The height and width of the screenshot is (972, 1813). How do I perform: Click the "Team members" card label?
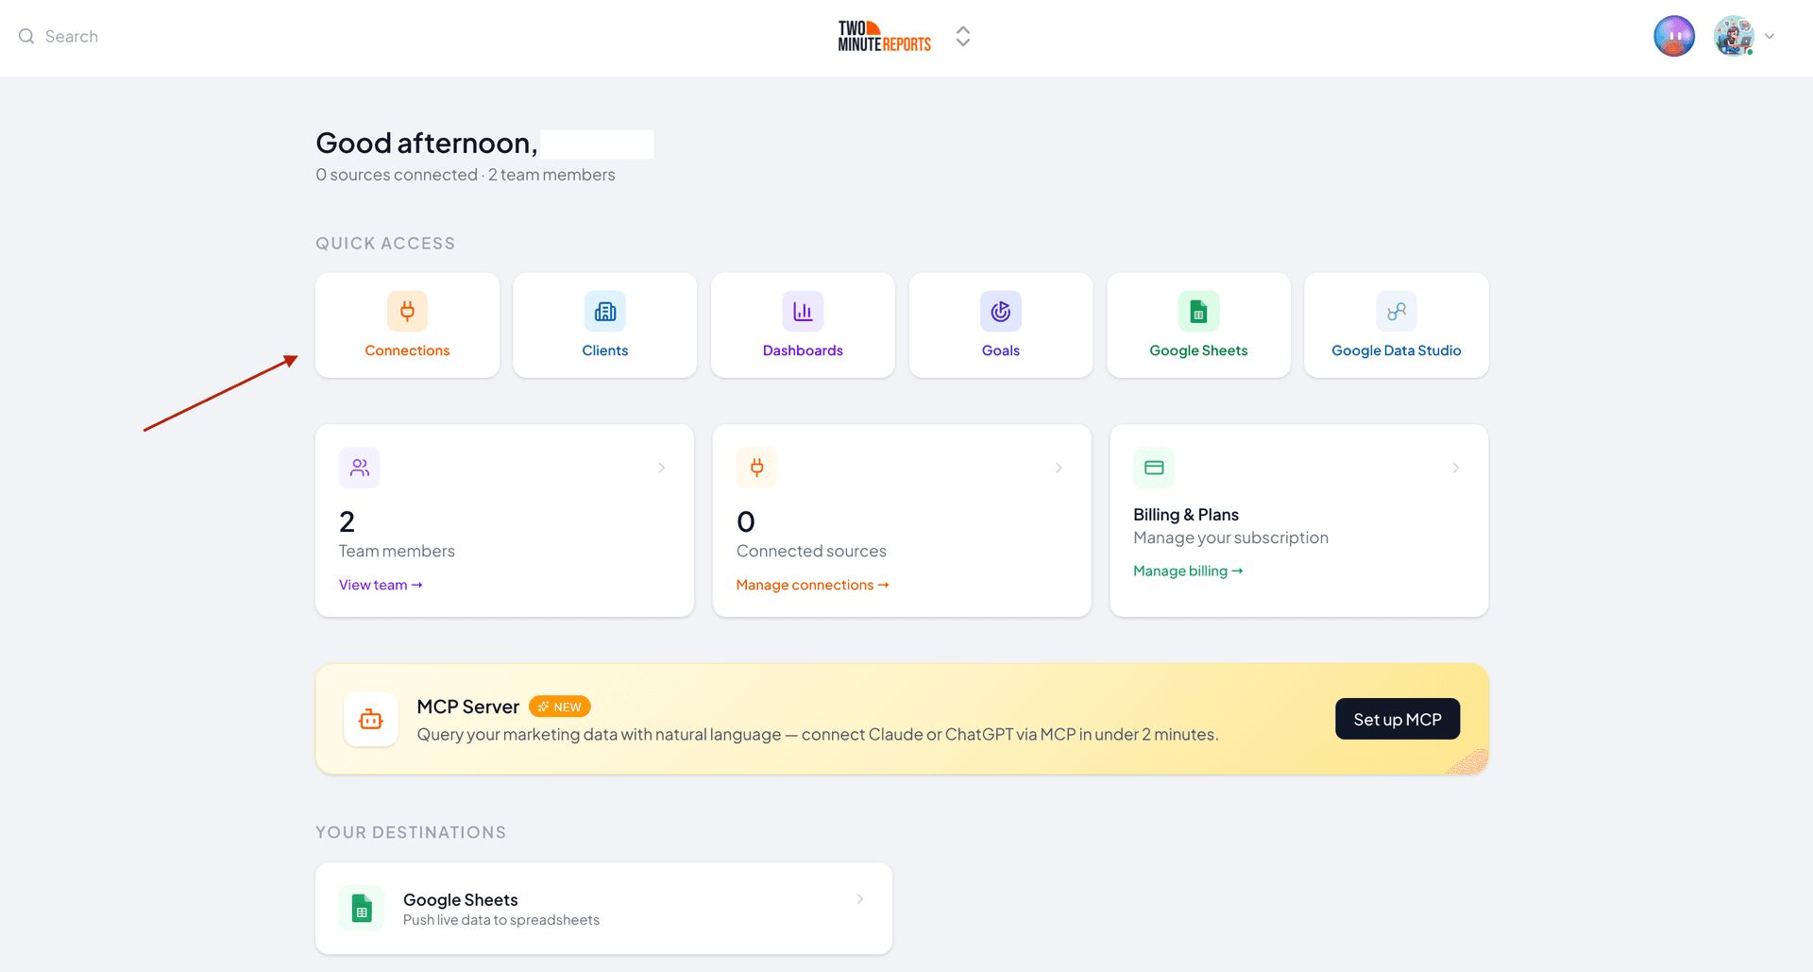pos(397,551)
